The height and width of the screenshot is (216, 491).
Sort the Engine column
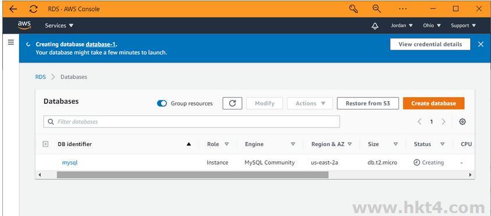293,144
